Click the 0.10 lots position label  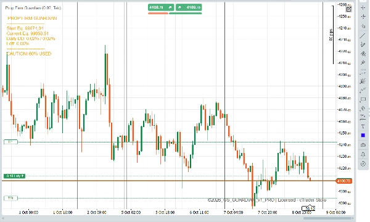pyautogui.click(x=14, y=176)
